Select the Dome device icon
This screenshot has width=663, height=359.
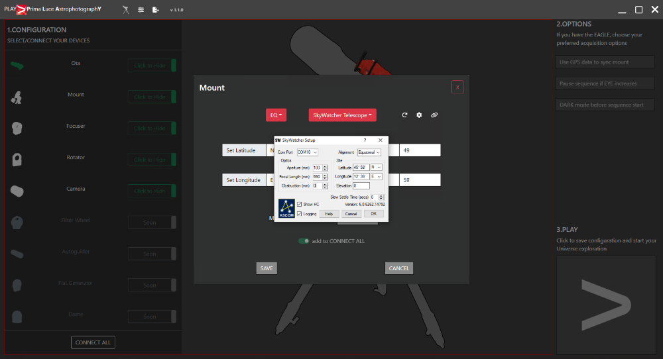tap(17, 317)
